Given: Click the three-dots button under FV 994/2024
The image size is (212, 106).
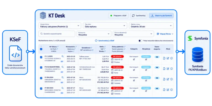Looking at the screenshot, I should point(62,82).
